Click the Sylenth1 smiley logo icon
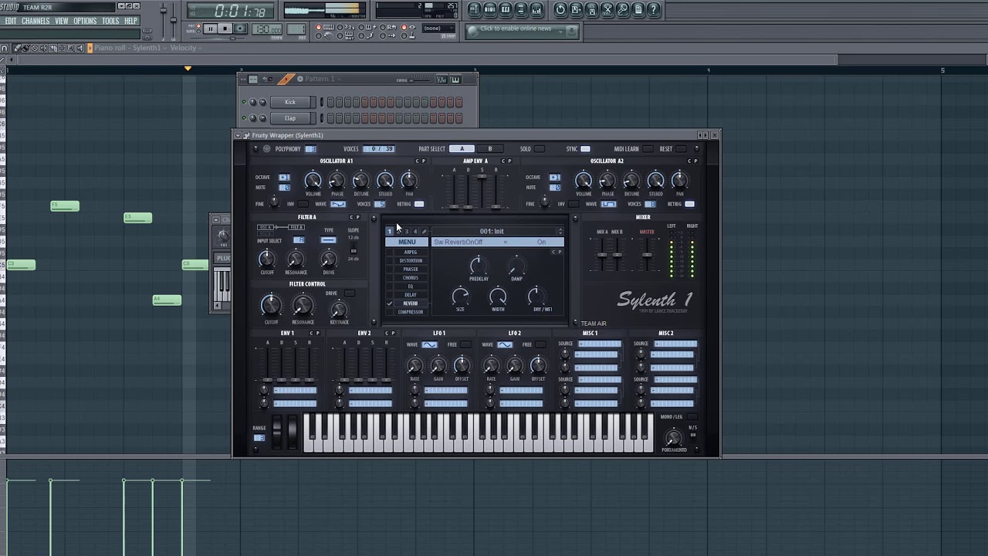This screenshot has width=988, height=556. point(266,149)
